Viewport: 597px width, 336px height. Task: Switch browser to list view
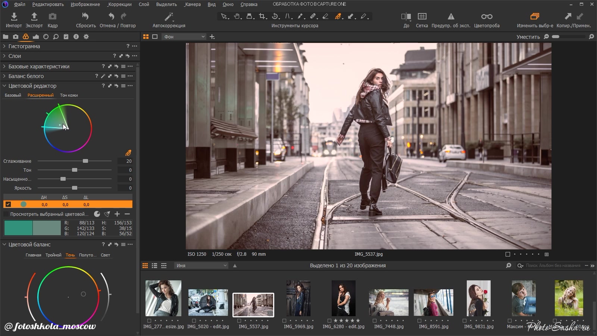click(154, 265)
